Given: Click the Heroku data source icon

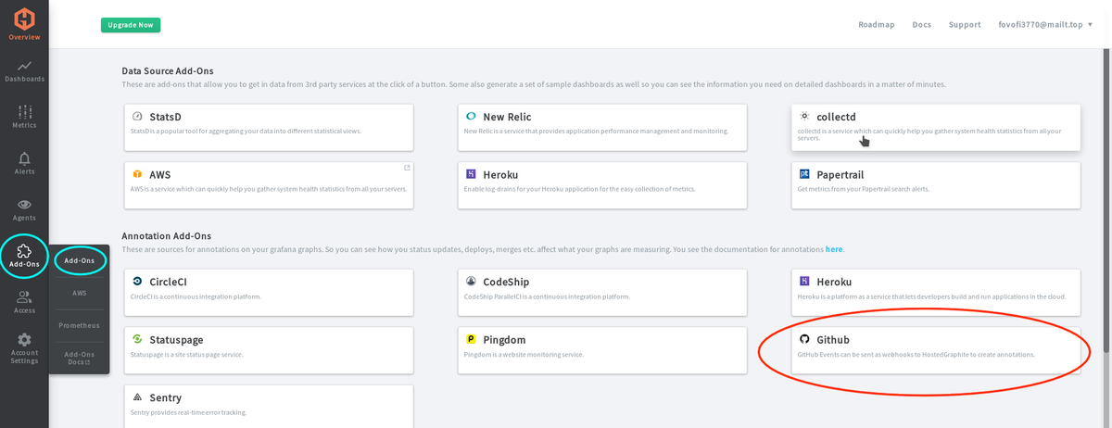Looking at the screenshot, I should pos(471,174).
